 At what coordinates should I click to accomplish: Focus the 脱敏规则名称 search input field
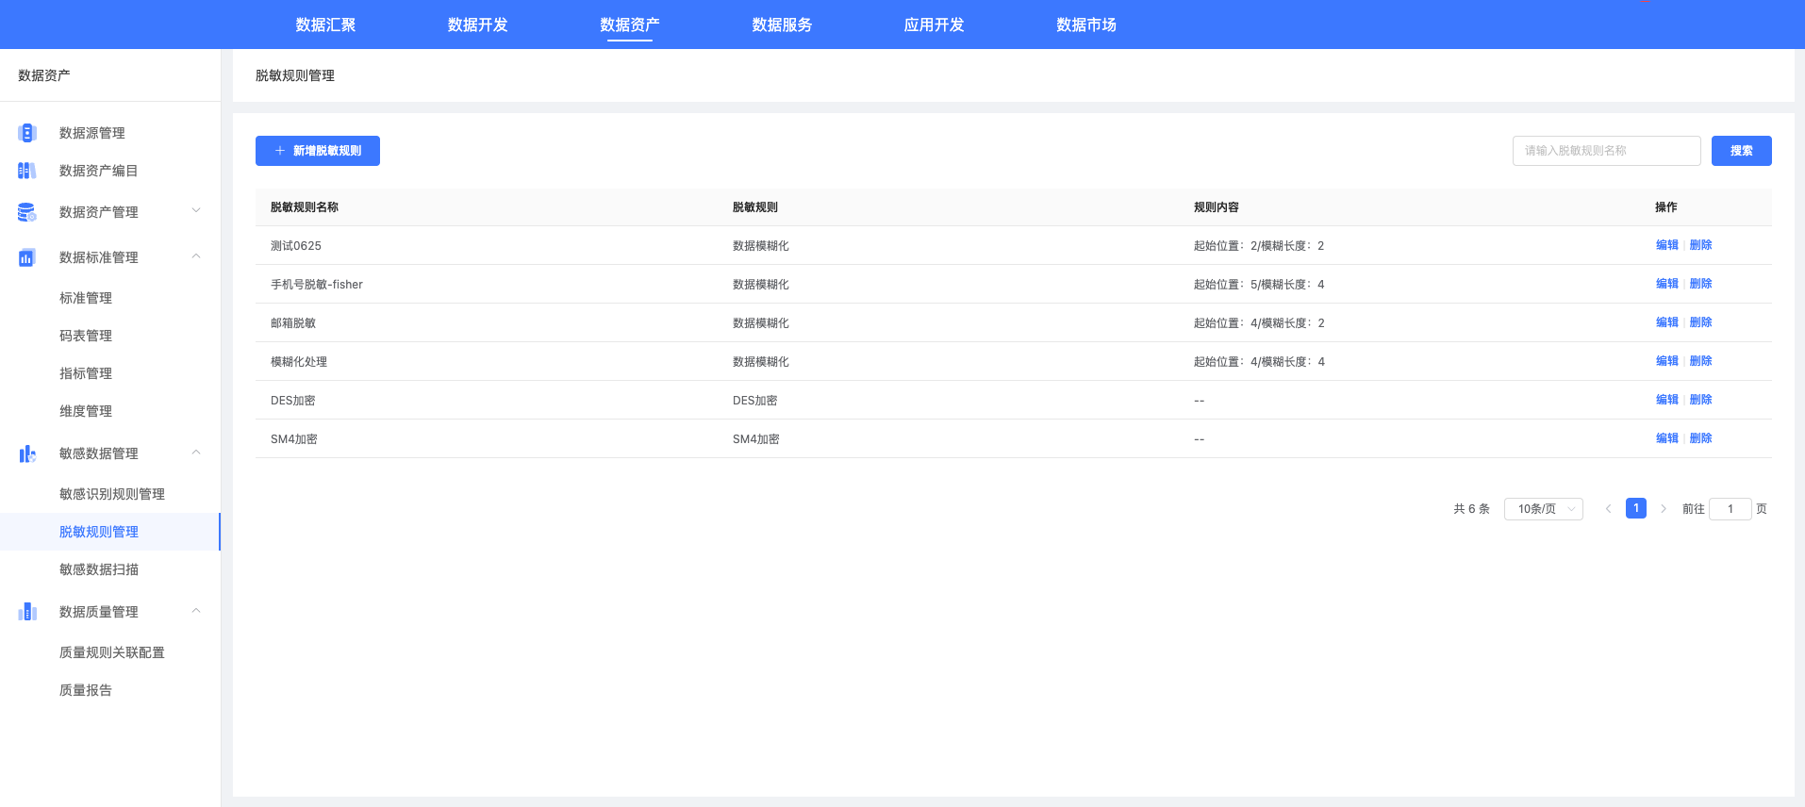[1606, 151]
